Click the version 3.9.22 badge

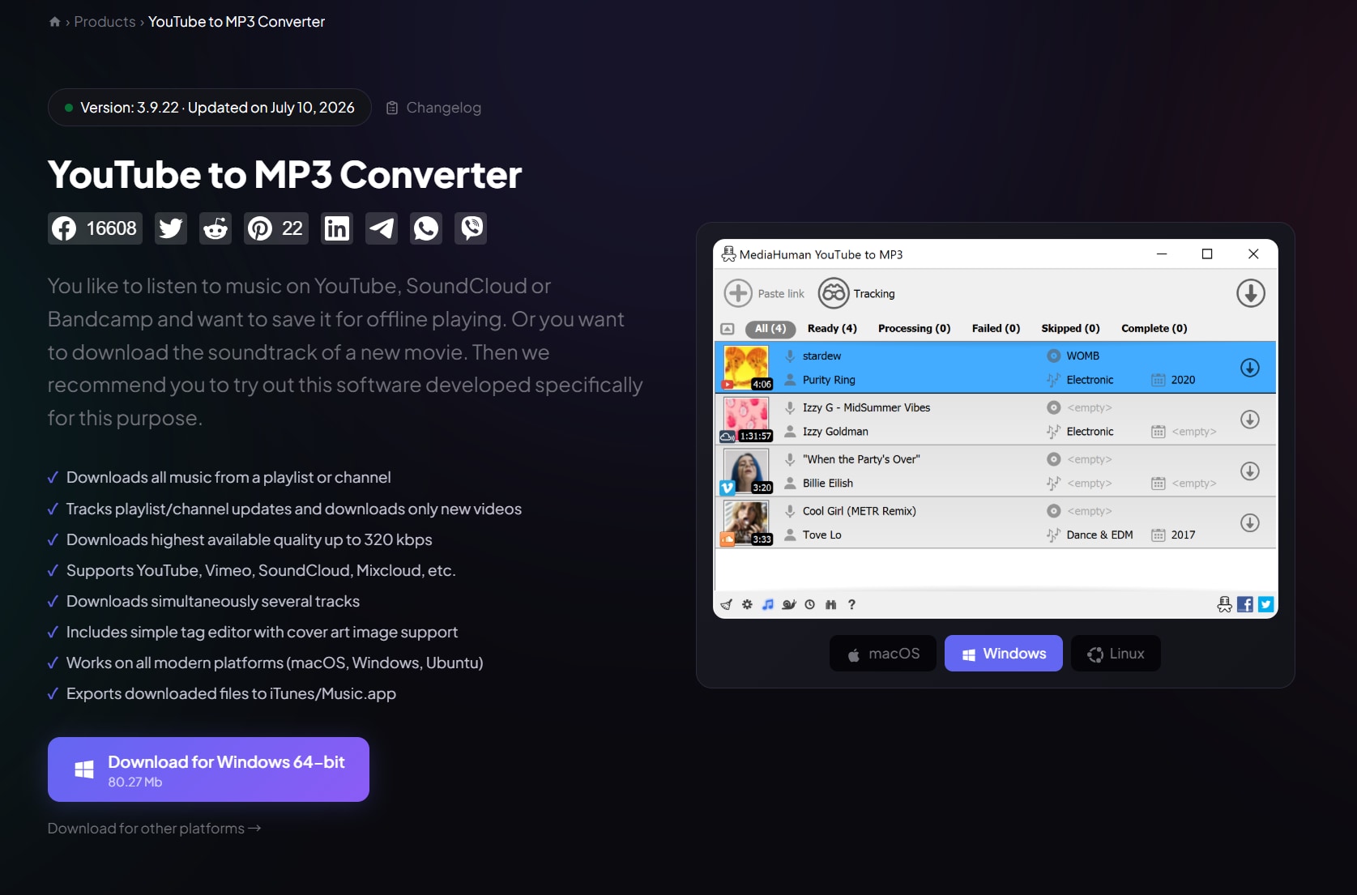click(209, 108)
